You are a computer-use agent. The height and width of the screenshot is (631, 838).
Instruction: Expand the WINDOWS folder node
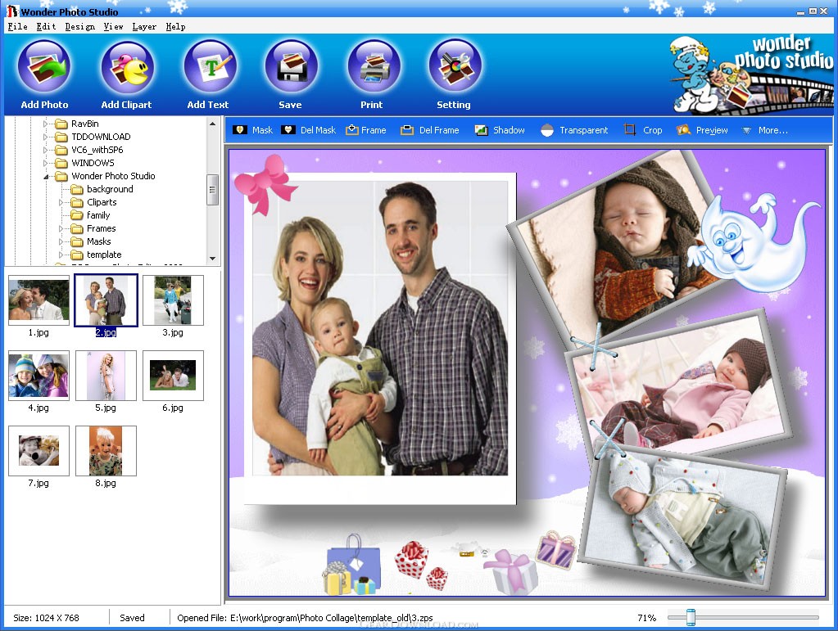pos(46,163)
